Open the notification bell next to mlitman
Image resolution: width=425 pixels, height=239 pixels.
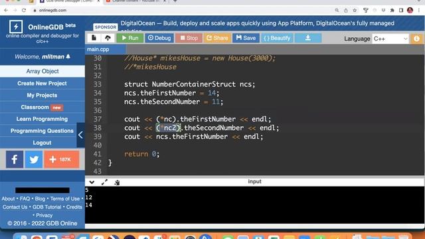coord(68,56)
